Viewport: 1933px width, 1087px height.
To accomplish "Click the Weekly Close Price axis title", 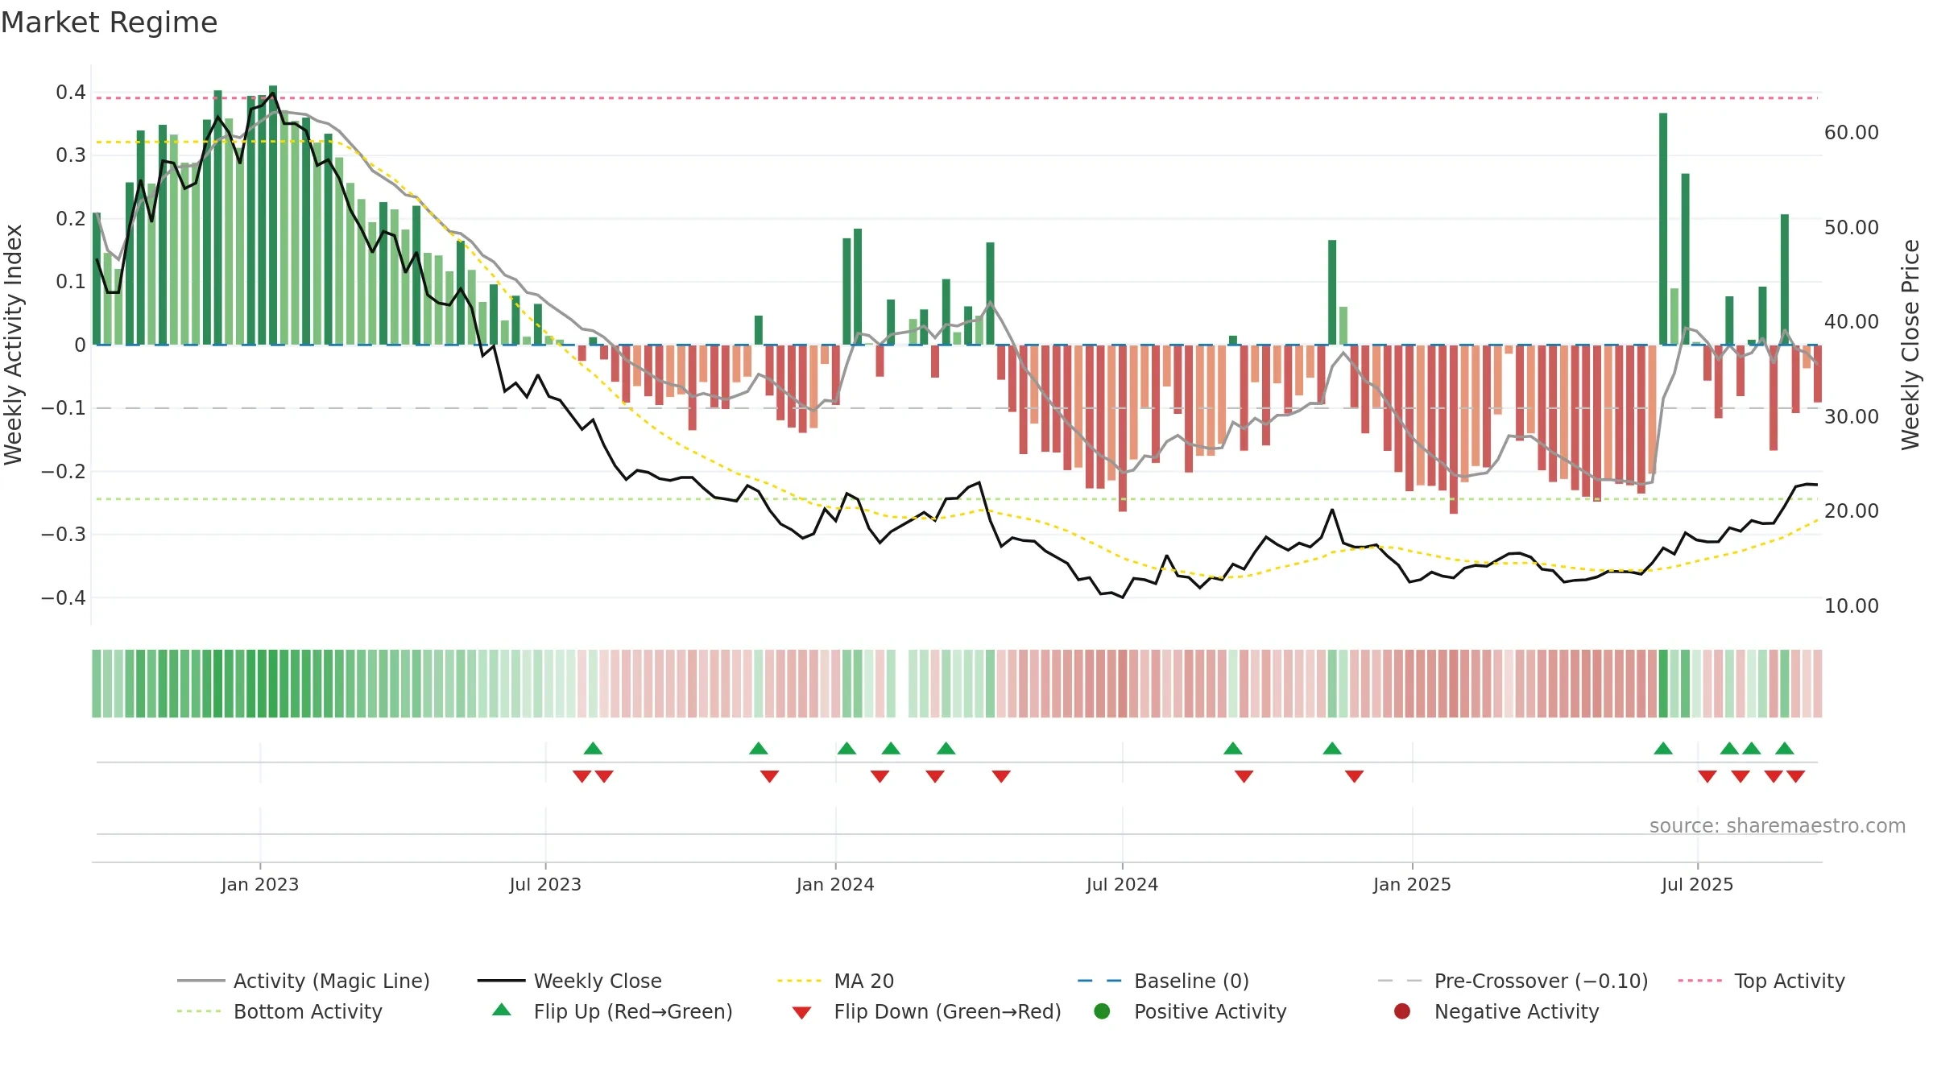I will [x=1910, y=345].
